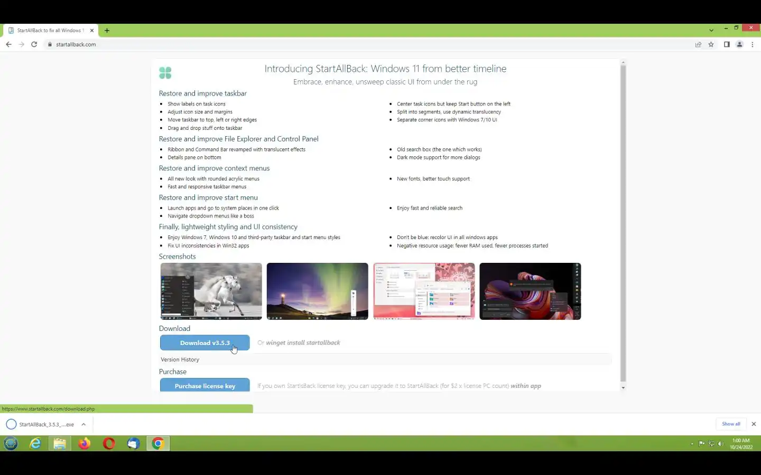Click the page scrollbar handle
761x475 pixels.
click(623, 223)
